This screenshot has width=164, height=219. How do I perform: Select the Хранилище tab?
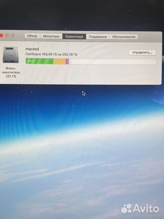tap(74, 36)
